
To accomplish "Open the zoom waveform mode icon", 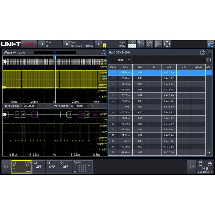I will [132, 44].
